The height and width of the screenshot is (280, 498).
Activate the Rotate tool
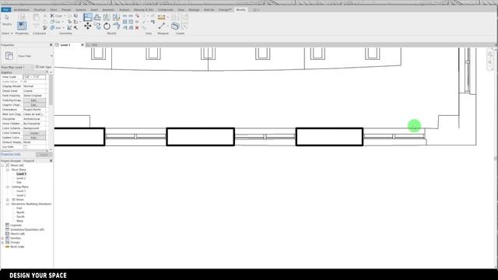pyautogui.click(x=107, y=26)
